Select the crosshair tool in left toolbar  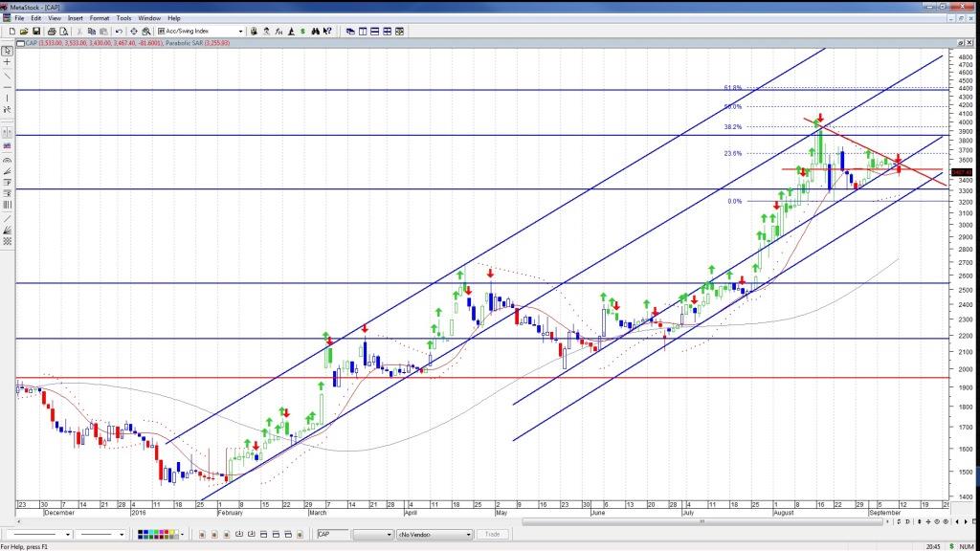8,62
